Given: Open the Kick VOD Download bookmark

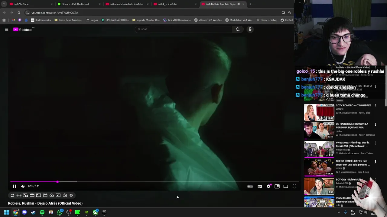Looking at the screenshot, I should pyautogui.click(x=177, y=20).
